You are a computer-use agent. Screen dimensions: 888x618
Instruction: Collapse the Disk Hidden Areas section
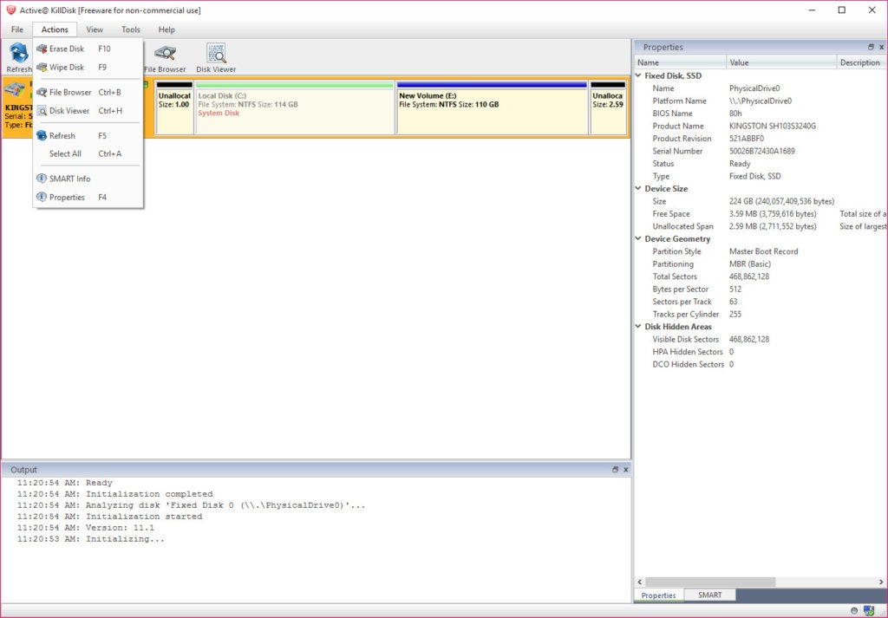[x=639, y=328]
